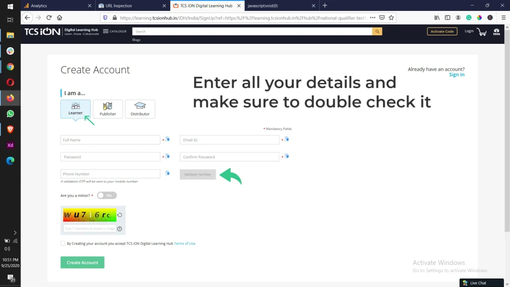Open WhatsApp from the taskbar
The width and height of the screenshot is (510, 287).
[x=10, y=114]
